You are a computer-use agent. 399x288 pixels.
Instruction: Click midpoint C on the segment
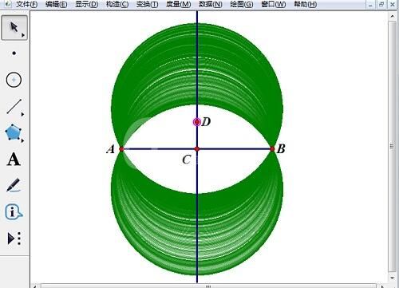197,149
